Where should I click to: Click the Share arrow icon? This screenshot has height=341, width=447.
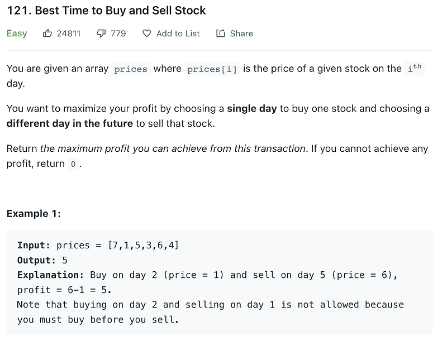click(220, 33)
